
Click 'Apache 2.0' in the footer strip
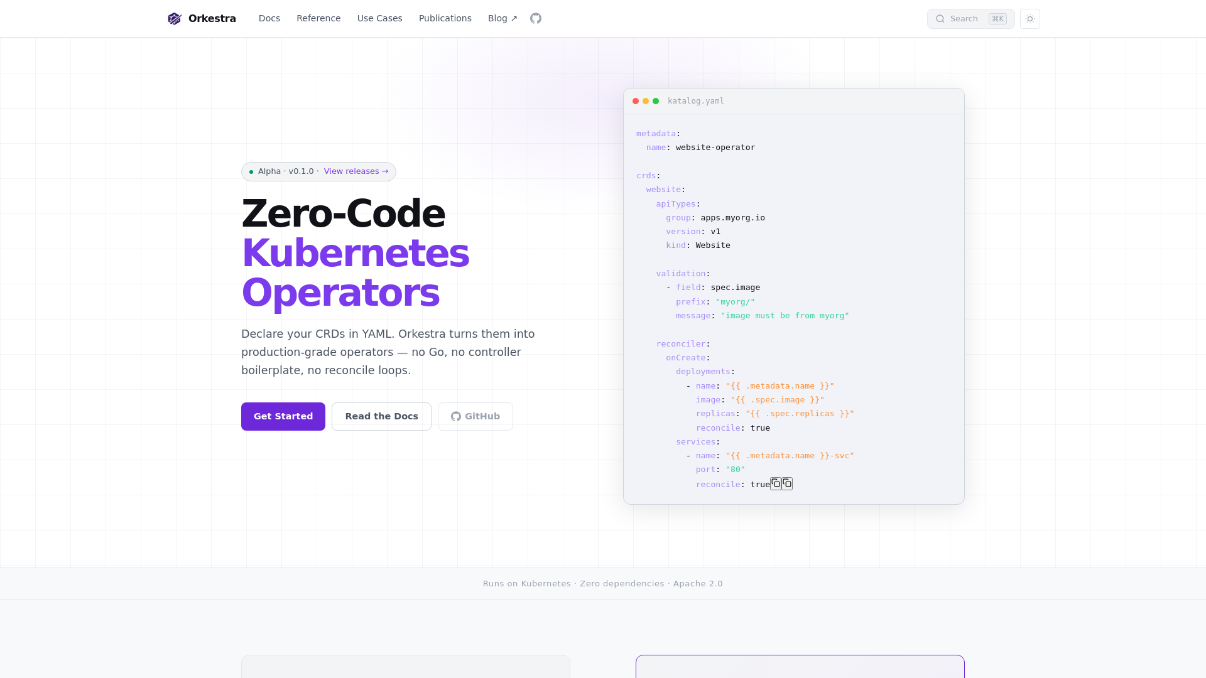[x=698, y=584]
